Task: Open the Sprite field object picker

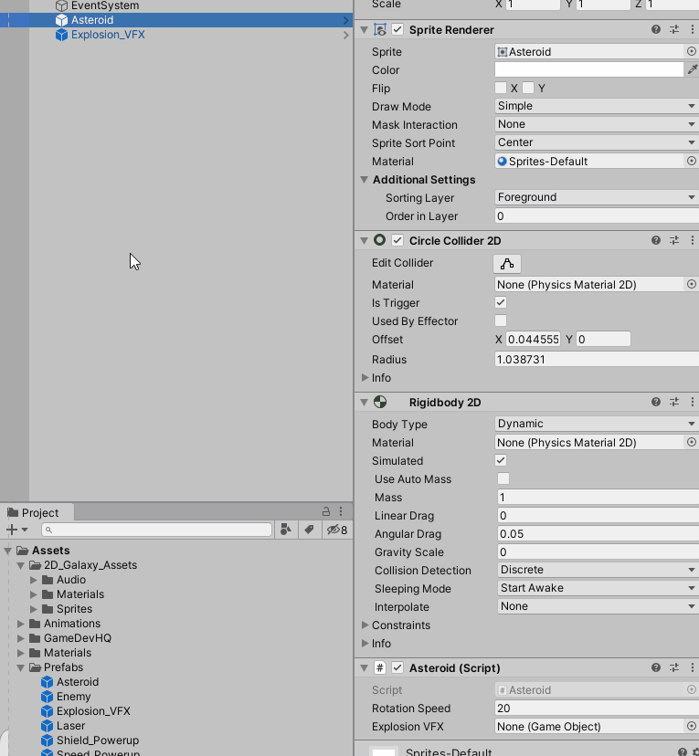Action: tap(692, 52)
